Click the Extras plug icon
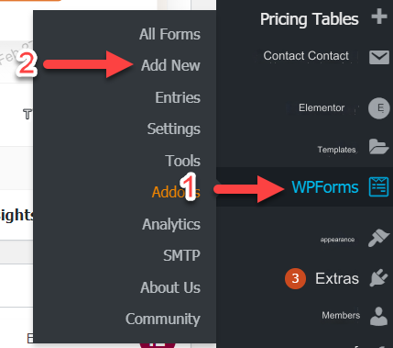Image resolution: width=393 pixels, height=348 pixels. point(379,278)
